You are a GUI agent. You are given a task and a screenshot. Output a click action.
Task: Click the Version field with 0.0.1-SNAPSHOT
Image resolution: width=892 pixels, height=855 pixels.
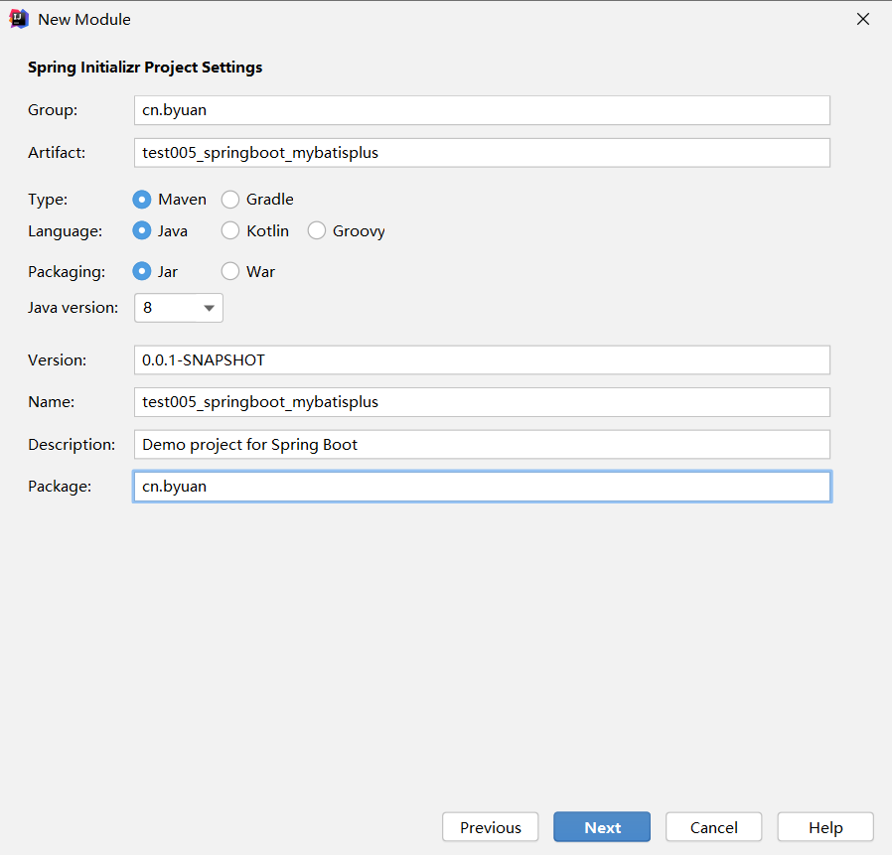coord(482,360)
